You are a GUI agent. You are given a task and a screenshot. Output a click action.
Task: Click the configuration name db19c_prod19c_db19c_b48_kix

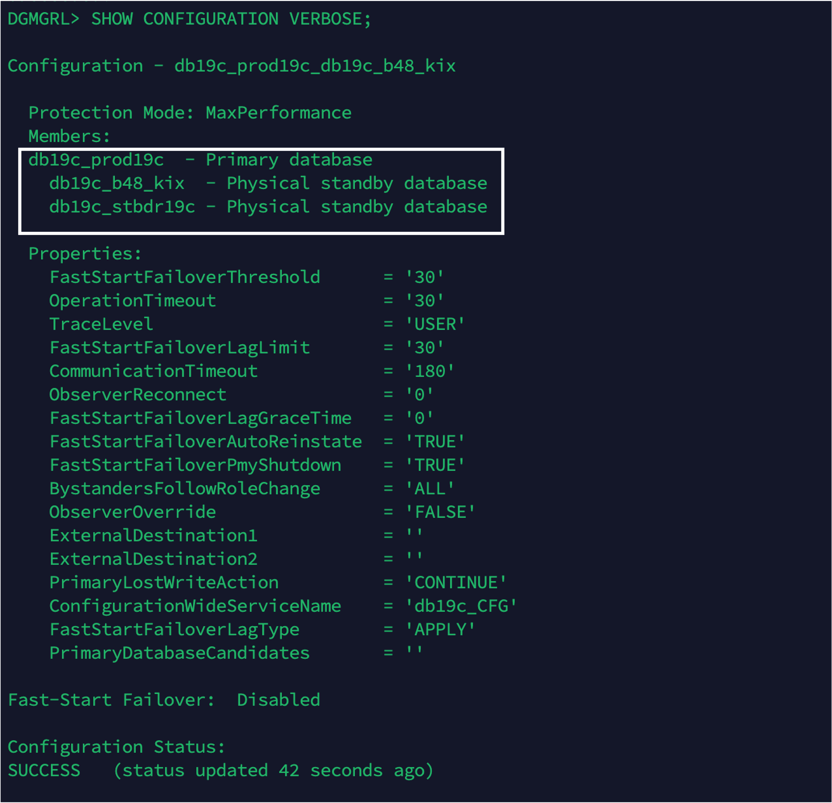click(x=315, y=66)
